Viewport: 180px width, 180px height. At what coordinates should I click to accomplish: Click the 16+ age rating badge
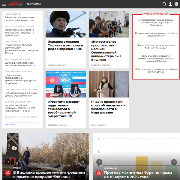click(176, 4)
